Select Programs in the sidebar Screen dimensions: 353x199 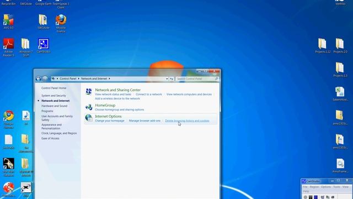(x=47, y=111)
